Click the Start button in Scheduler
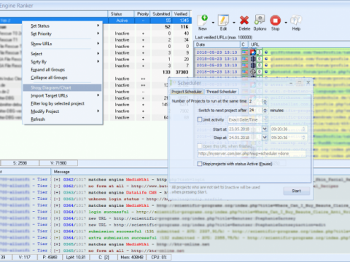 click(297, 191)
